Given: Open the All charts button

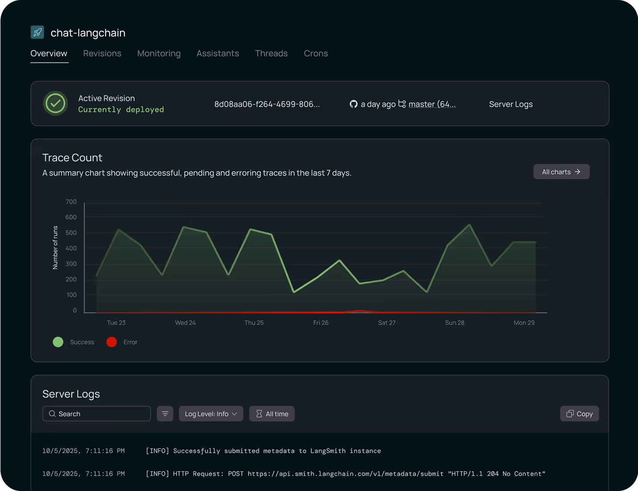Looking at the screenshot, I should coord(561,172).
